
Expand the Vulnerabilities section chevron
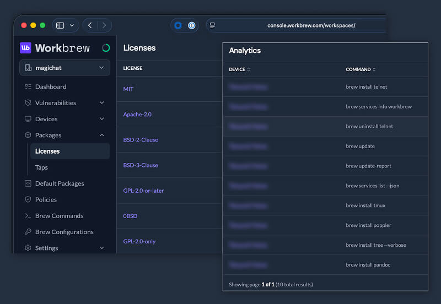(102, 103)
